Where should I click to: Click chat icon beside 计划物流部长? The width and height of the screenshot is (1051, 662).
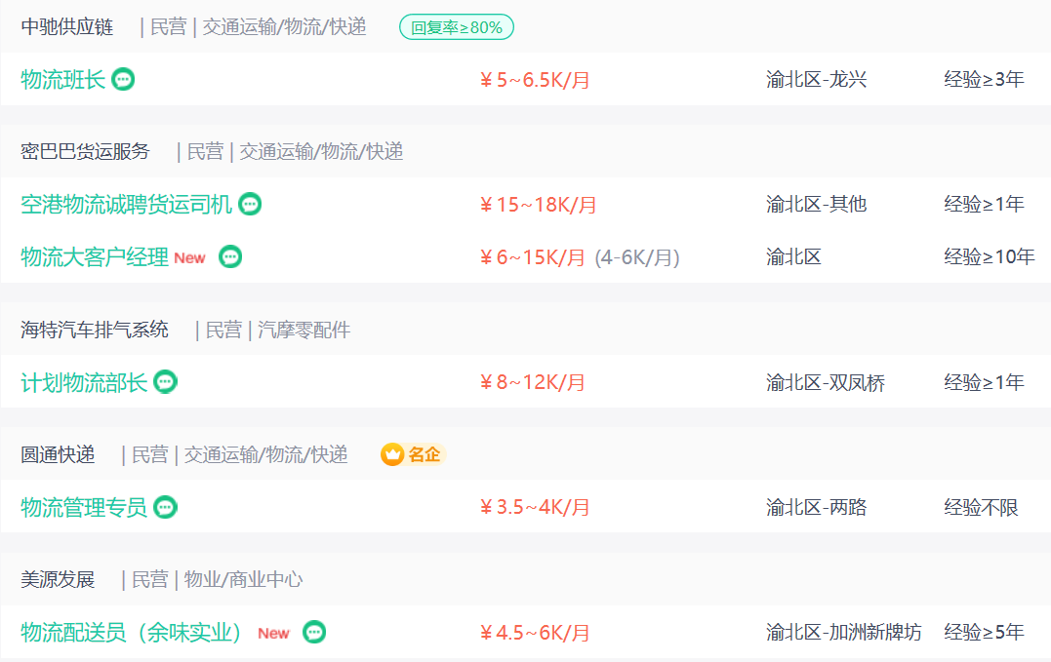[166, 382]
